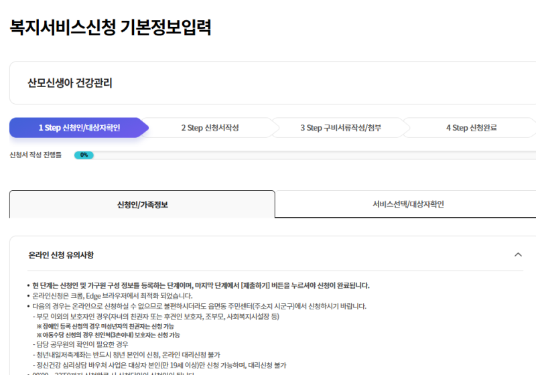Click the line about 정신건강 심리상담 바우처
The height and width of the screenshot is (375, 536).
point(159,366)
